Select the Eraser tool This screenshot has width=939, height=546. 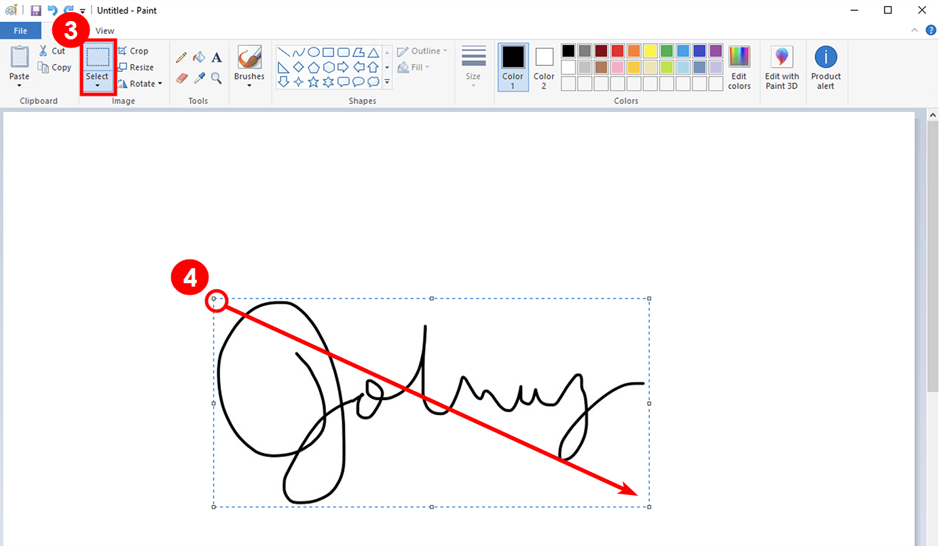pyautogui.click(x=181, y=78)
